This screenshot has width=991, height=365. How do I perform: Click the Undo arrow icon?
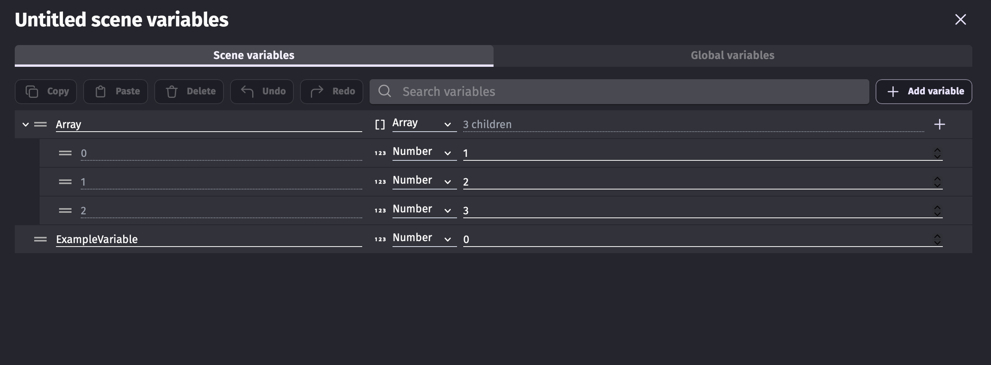[x=247, y=92]
